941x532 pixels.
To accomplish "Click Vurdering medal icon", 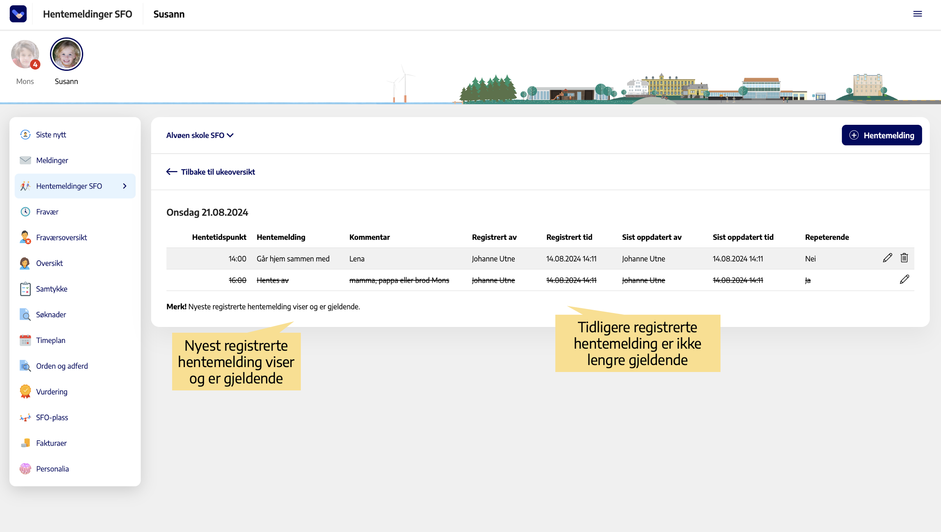I will 25,392.
